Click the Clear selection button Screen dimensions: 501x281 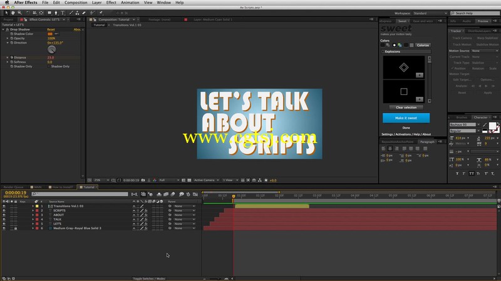tap(406, 107)
